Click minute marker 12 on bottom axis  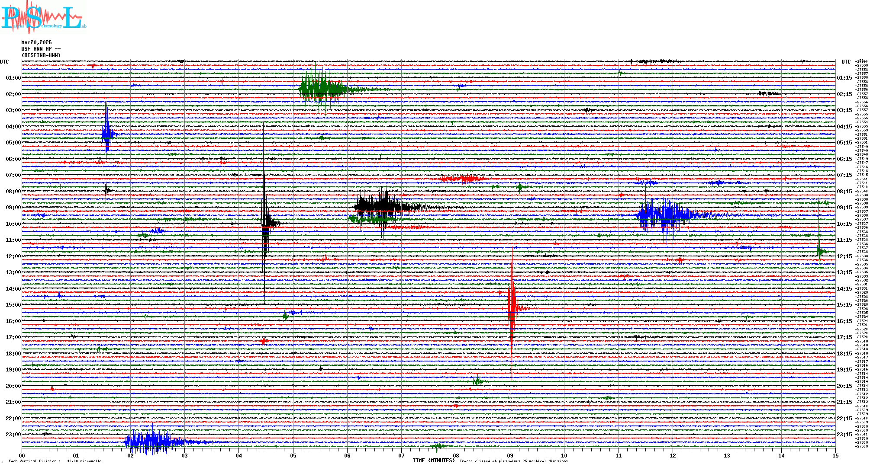(673, 455)
